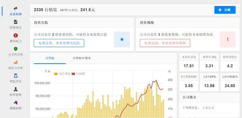Click the 近4季EPS label
The width and height of the screenshot is (242, 118).
209,77
